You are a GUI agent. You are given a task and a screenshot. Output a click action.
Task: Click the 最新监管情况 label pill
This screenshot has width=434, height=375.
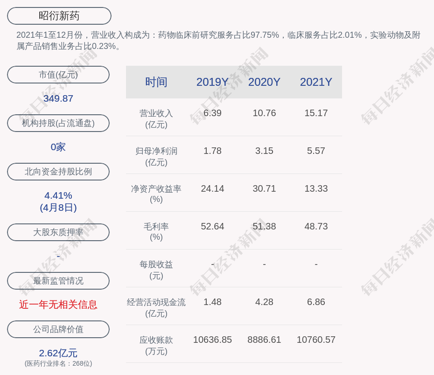[58, 281]
